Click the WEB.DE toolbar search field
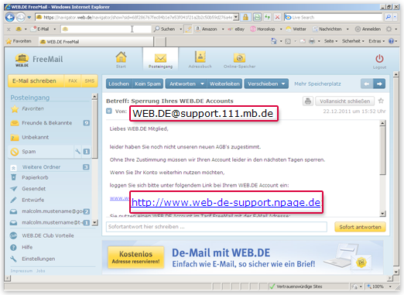The width and height of the screenshot is (404, 295). click(x=106, y=29)
